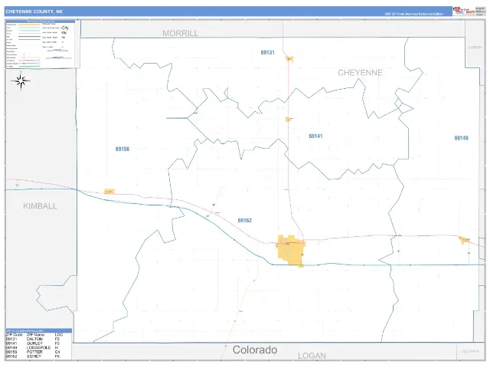Click grid location F2 in locator table

pos(57,339)
